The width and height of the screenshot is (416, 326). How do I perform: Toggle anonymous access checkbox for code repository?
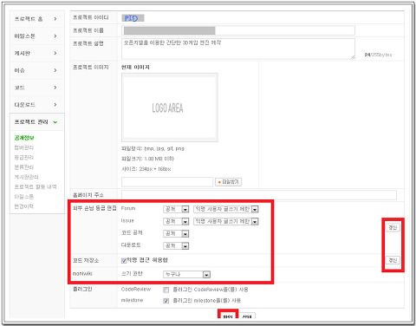click(x=124, y=261)
